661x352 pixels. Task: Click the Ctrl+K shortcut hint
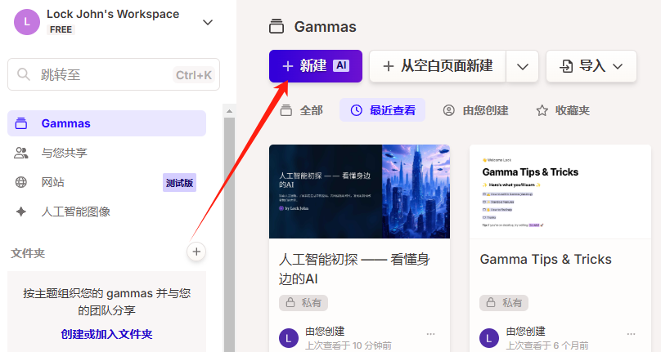tap(194, 75)
